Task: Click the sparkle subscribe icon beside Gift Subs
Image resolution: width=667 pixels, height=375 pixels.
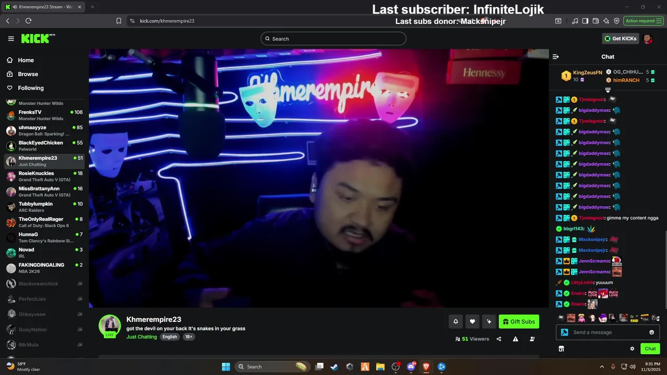Action: coord(489,321)
